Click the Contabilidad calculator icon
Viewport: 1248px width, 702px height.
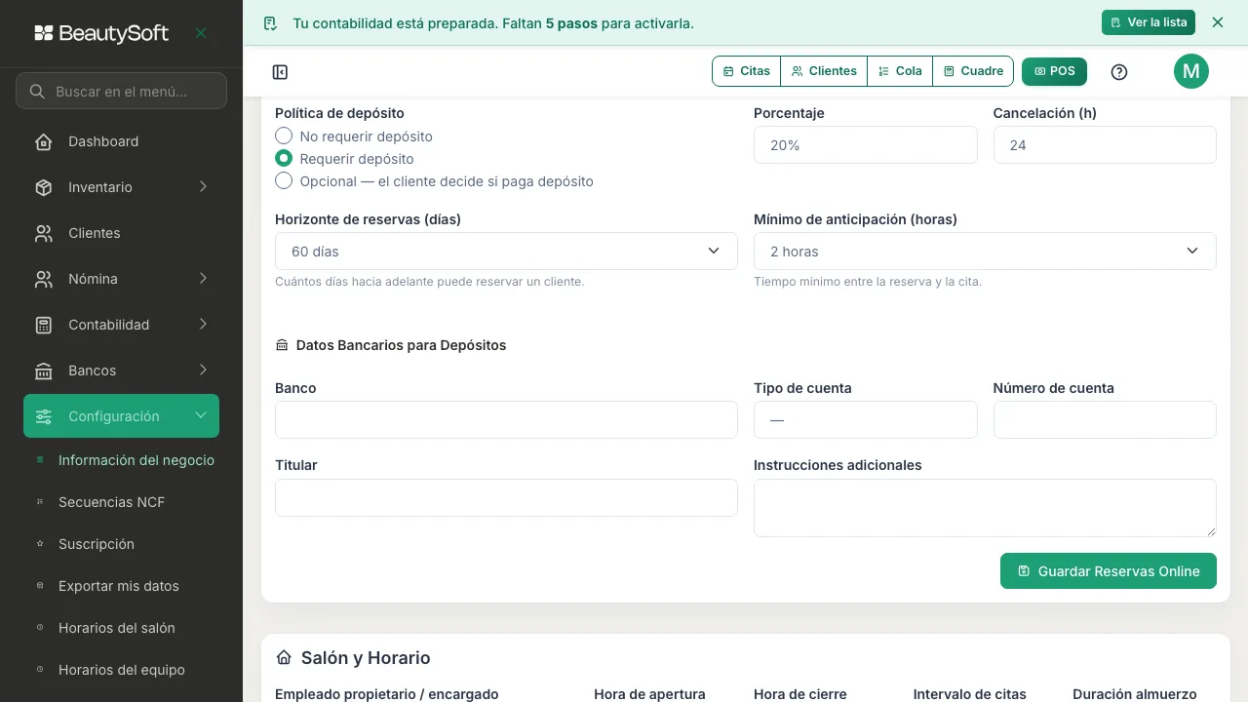(44, 325)
